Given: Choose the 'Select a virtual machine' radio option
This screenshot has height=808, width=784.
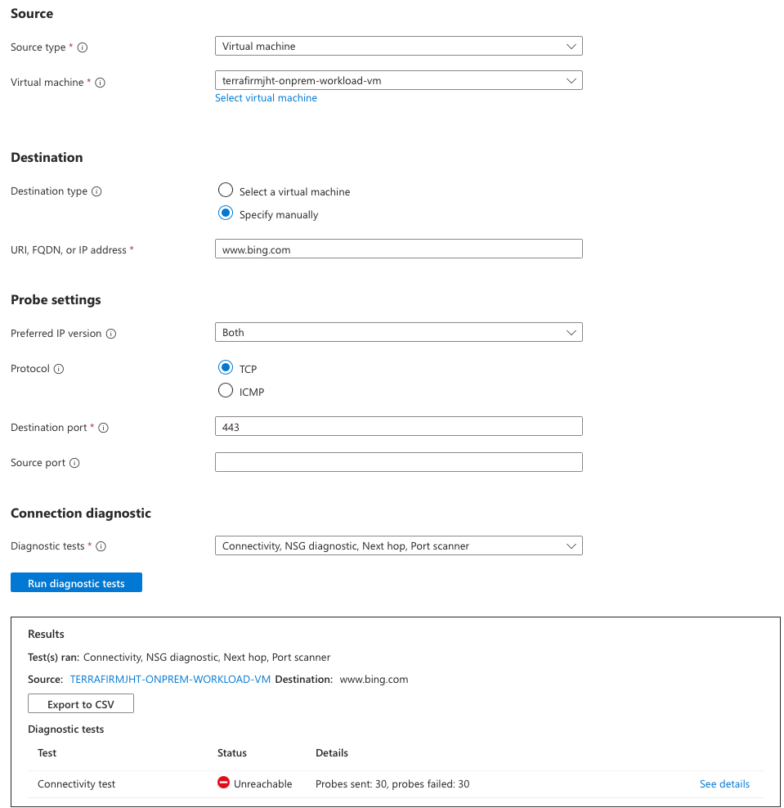Looking at the screenshot, I should (226, 191).
